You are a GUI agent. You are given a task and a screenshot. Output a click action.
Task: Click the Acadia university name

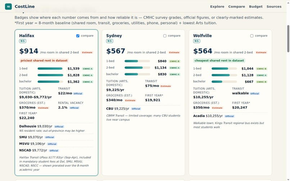(x=199, y=116)
